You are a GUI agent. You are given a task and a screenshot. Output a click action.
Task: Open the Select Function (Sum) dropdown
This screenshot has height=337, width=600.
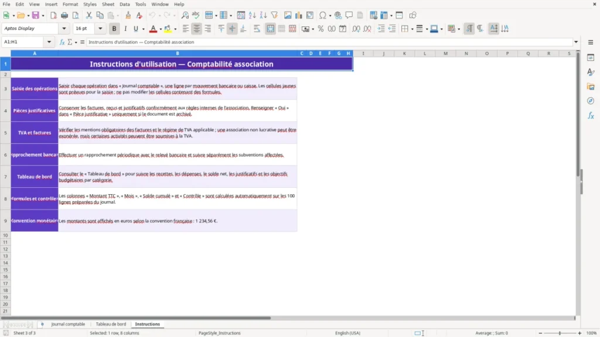(x=76, y=42)
